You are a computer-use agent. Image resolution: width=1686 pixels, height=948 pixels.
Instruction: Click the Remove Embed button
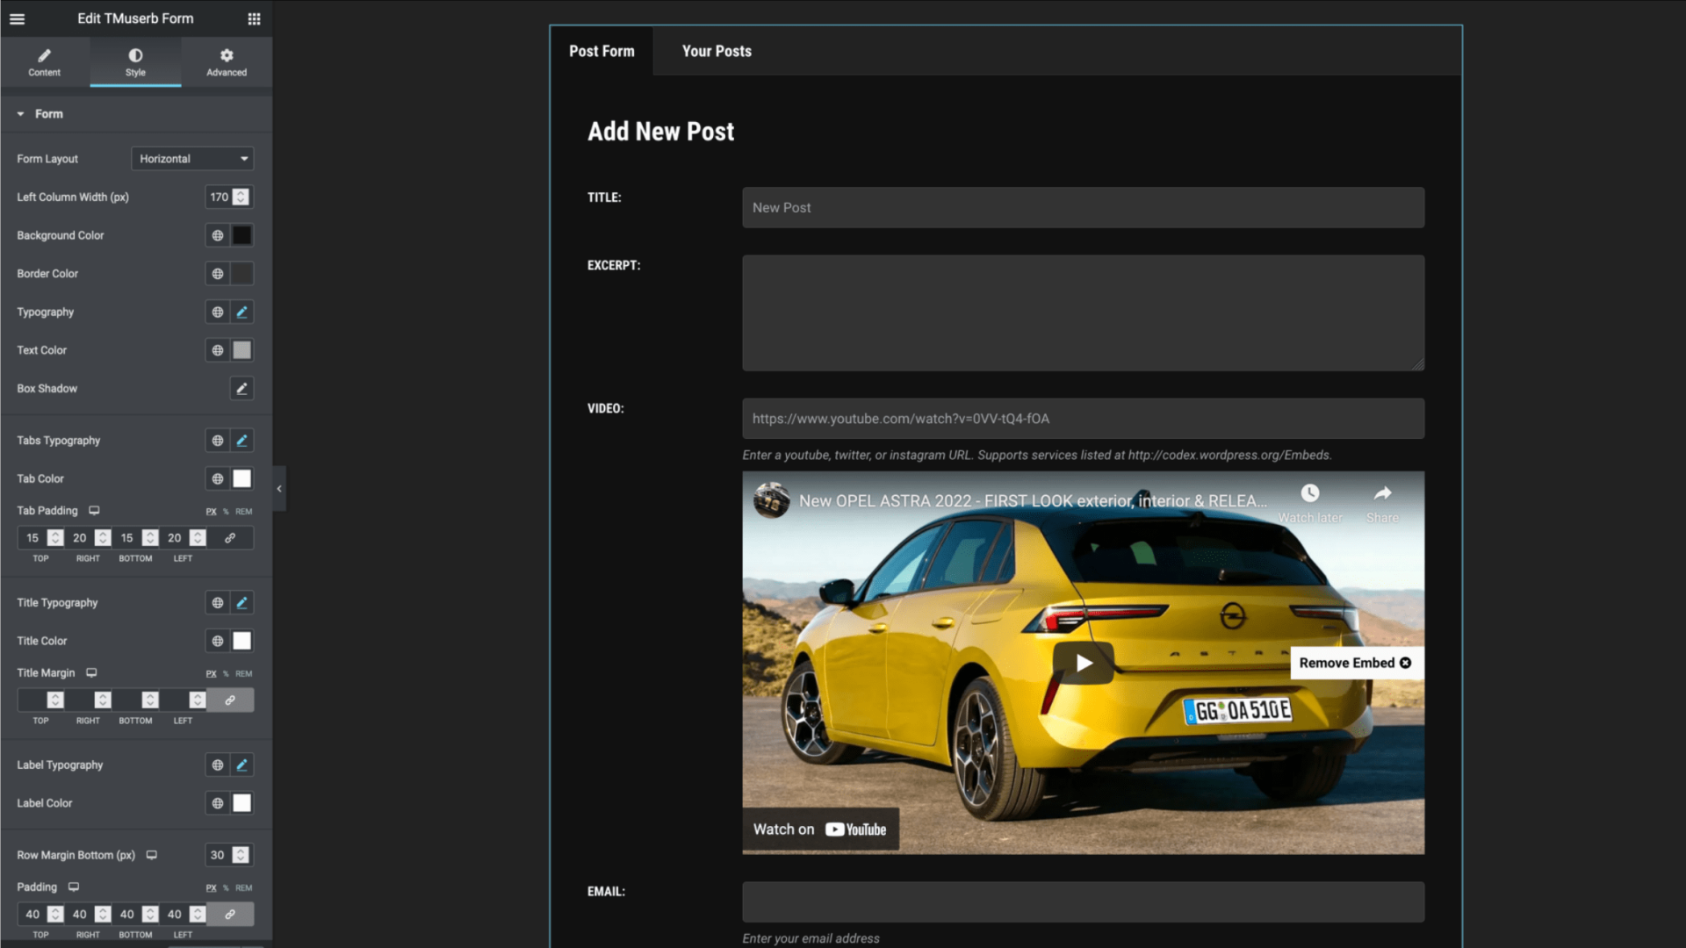tap(1355, 663)
